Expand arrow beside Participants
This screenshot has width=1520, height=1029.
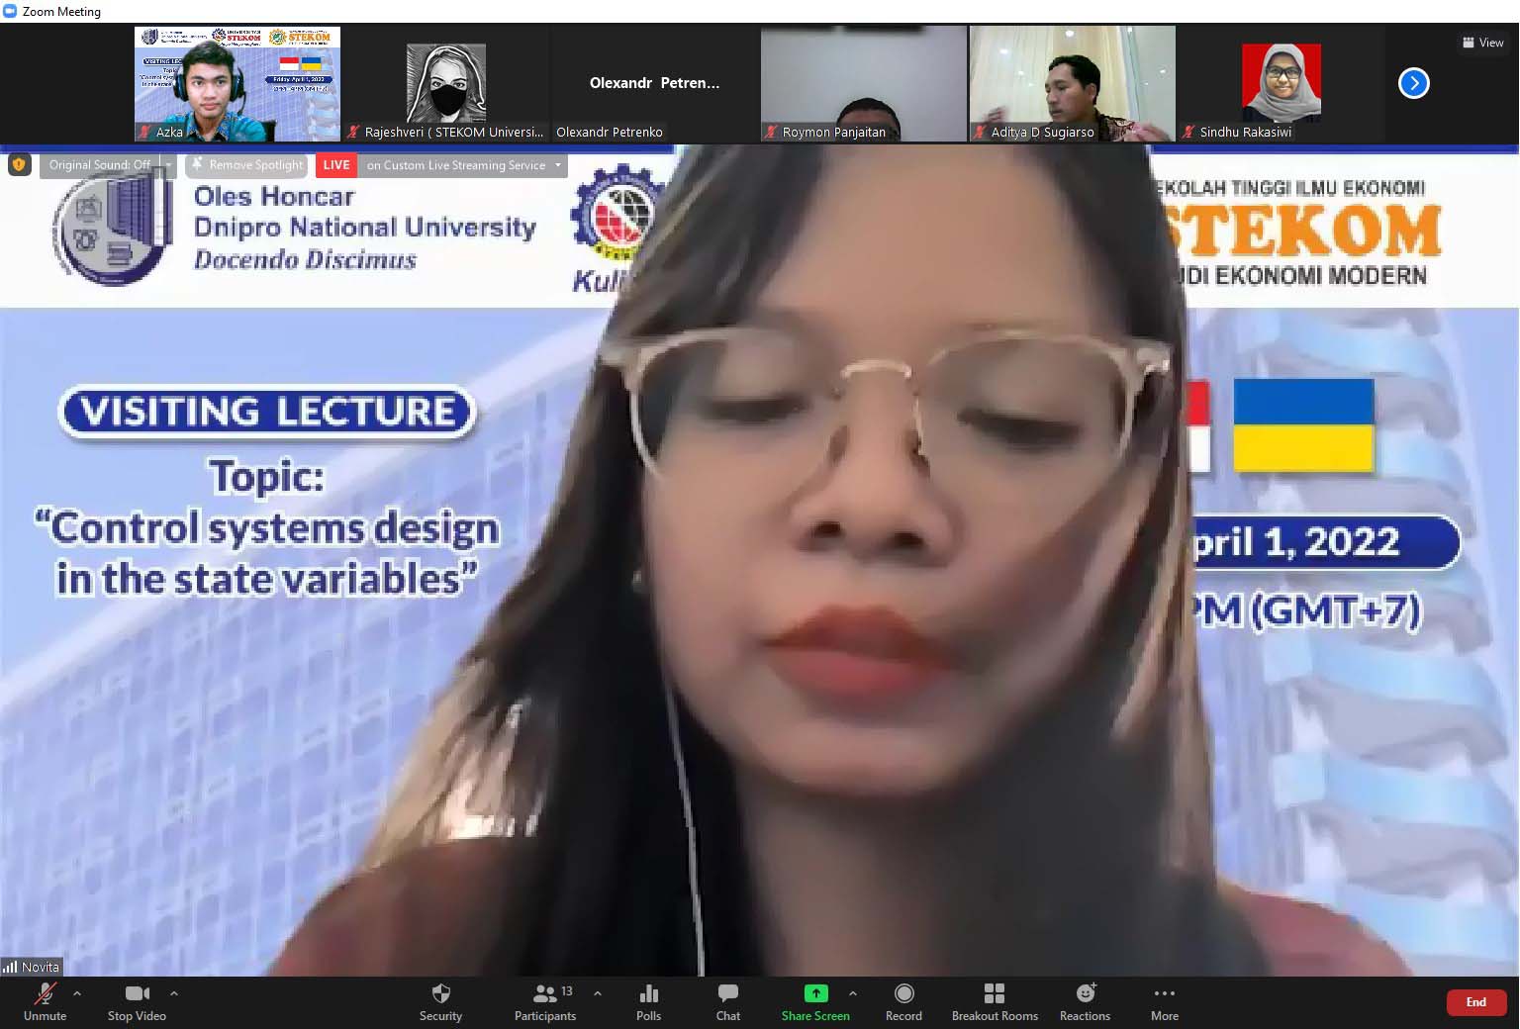[x=598, y=992]
